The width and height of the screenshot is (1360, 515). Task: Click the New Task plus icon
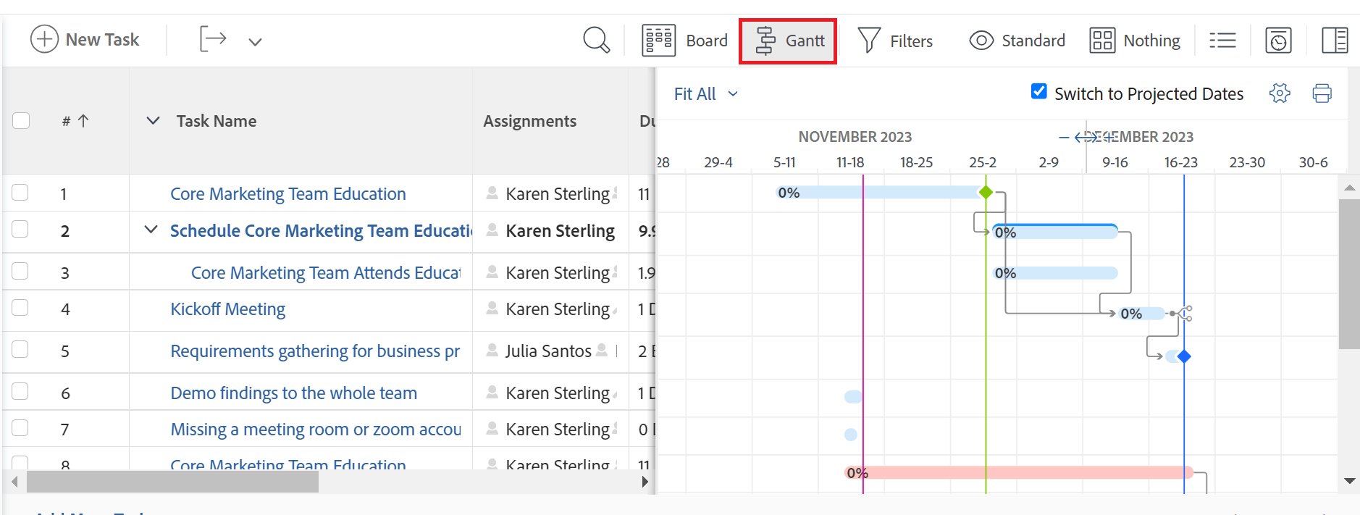coord(44,39)
